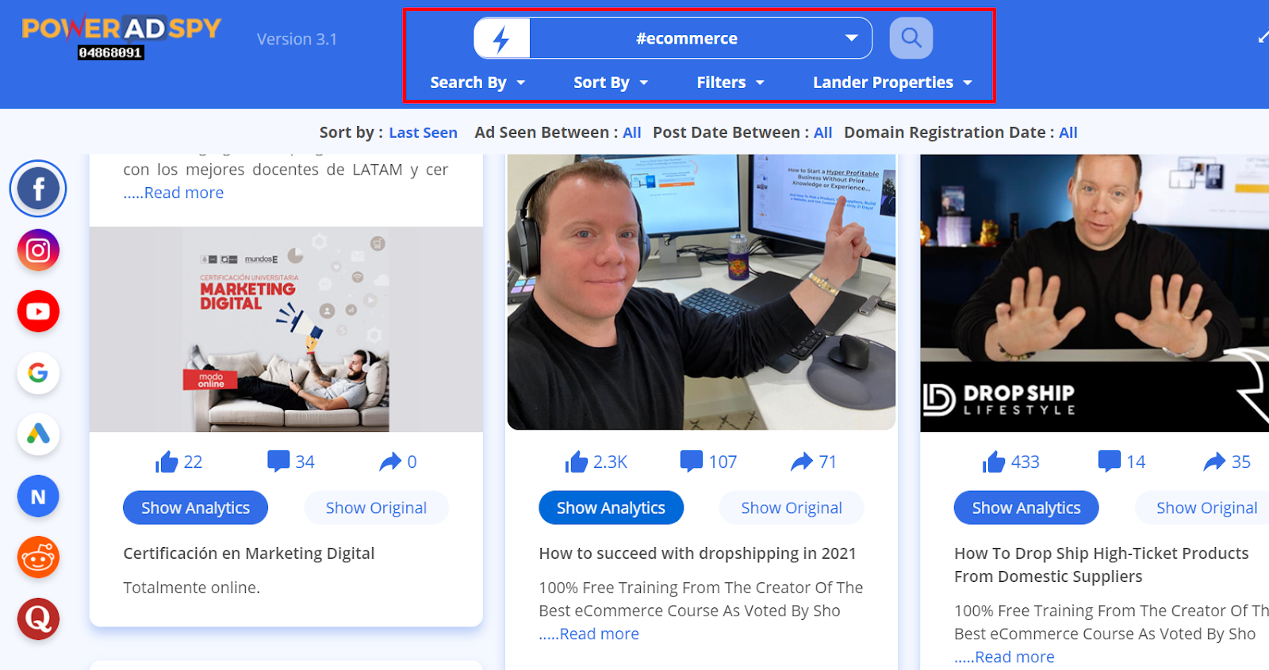Click the Last Seen sort value
1269x670 pixels.
(x=423, y=132)
